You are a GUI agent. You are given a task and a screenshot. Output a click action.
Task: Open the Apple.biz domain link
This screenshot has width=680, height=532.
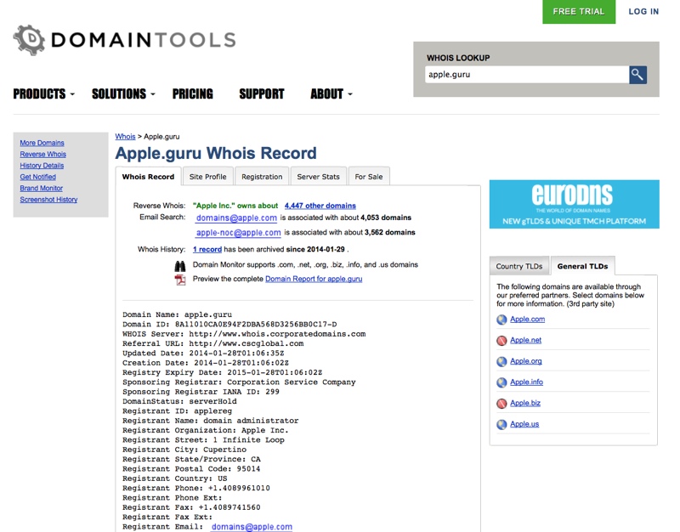(x=525, y=403)
